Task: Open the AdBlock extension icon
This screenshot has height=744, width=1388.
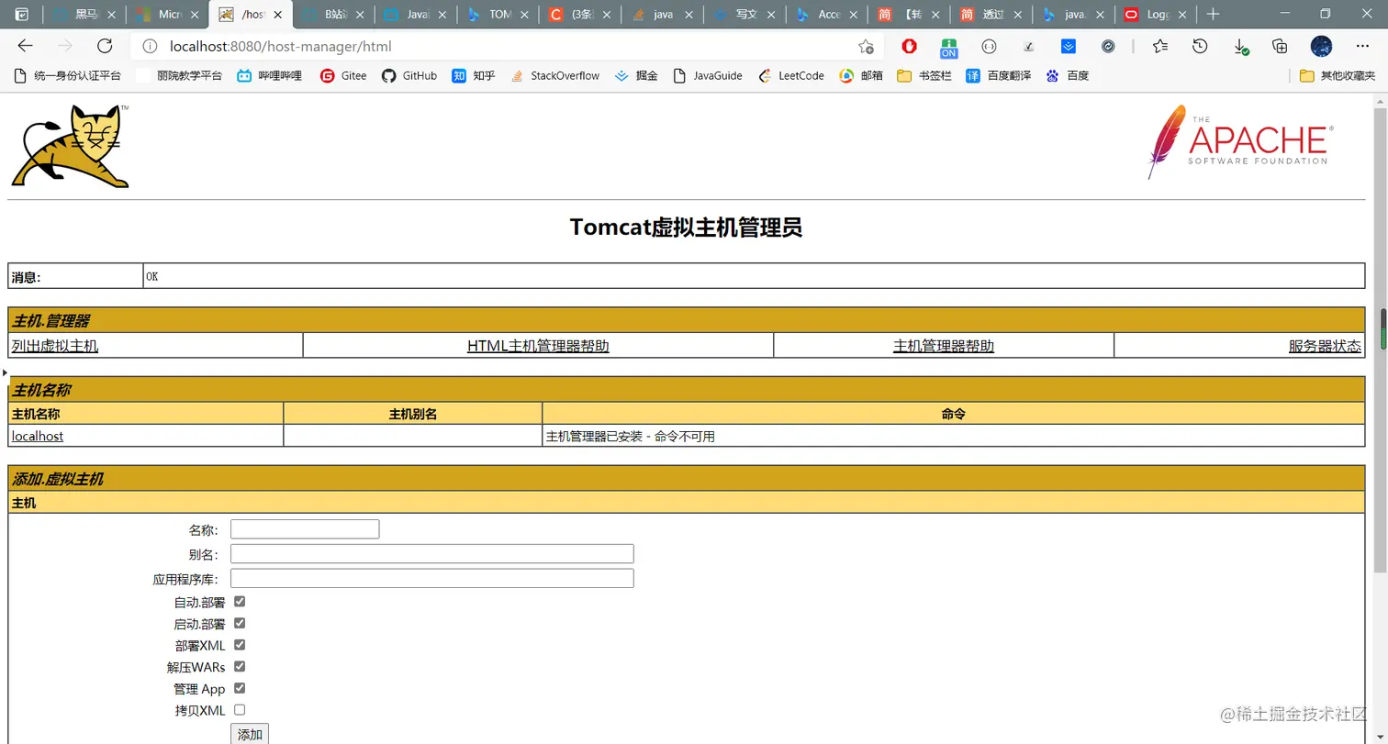Action: pyautogui.click(x=909, y=46)
